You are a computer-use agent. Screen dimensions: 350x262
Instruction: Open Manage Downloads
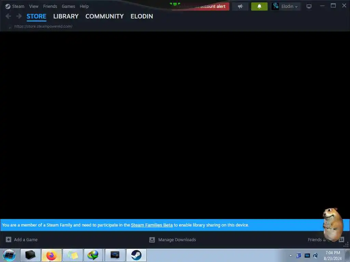pos(177,240)
